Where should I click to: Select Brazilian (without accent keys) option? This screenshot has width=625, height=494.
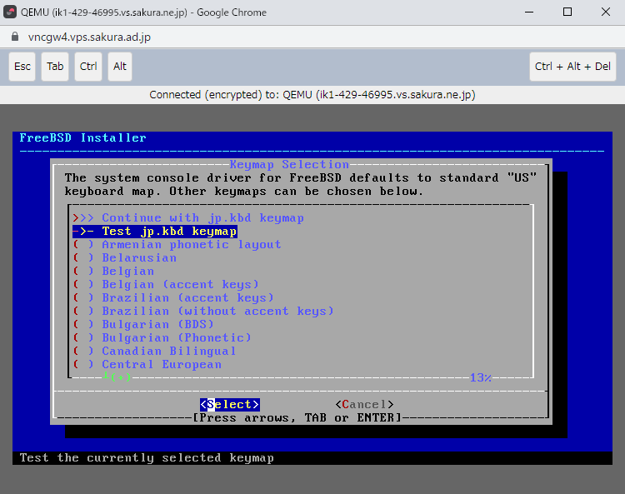pos(217,312)
